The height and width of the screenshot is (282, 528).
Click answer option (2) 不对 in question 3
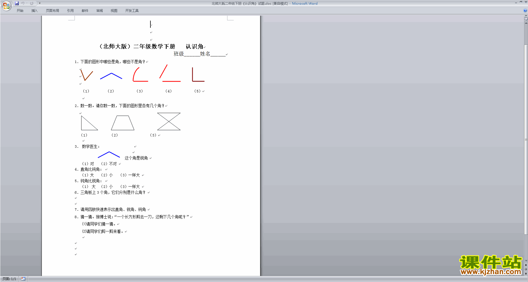click(109, 164)
